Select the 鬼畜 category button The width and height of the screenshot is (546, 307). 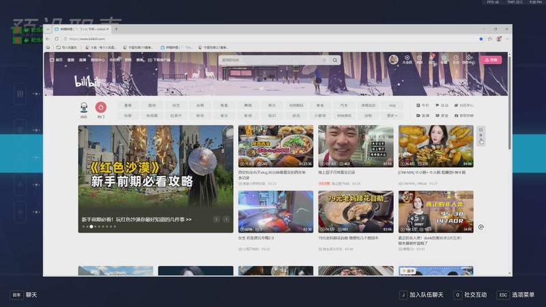pyautogui.click(x=224, y=105)
